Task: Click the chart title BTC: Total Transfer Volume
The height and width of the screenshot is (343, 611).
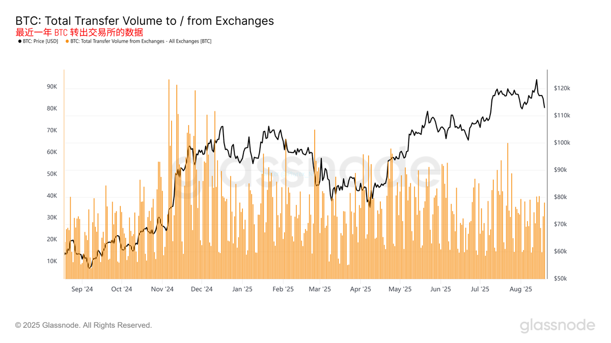Action: pyautogui.click(x=145, y=21)
